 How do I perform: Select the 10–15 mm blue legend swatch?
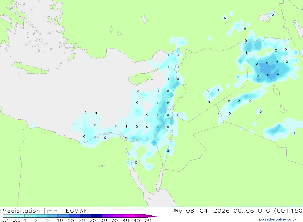point(63,216)
